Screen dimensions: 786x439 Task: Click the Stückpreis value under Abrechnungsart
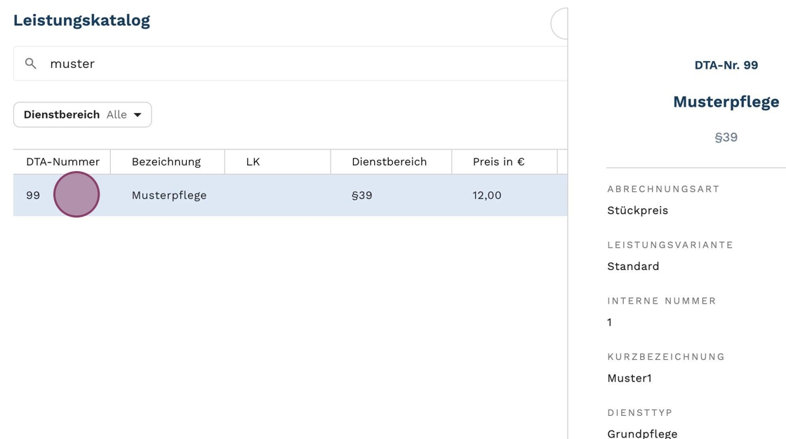tap(637, 210)
